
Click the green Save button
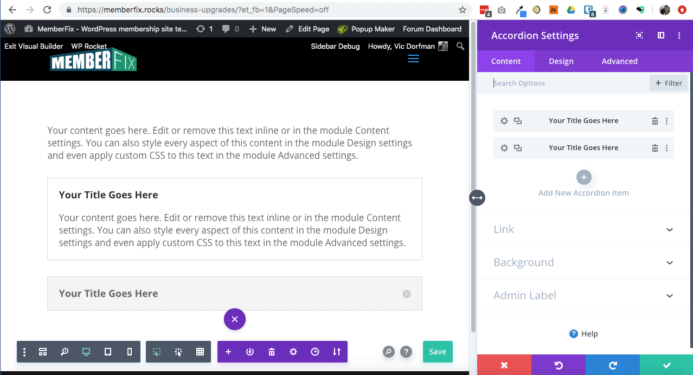[x=438, y=352]
